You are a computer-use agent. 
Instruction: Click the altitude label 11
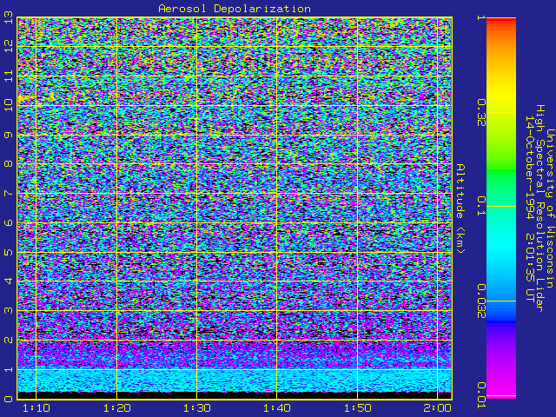[8, 76]
